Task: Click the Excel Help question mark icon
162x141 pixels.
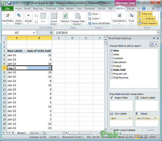Action: (x=144, y=9)
